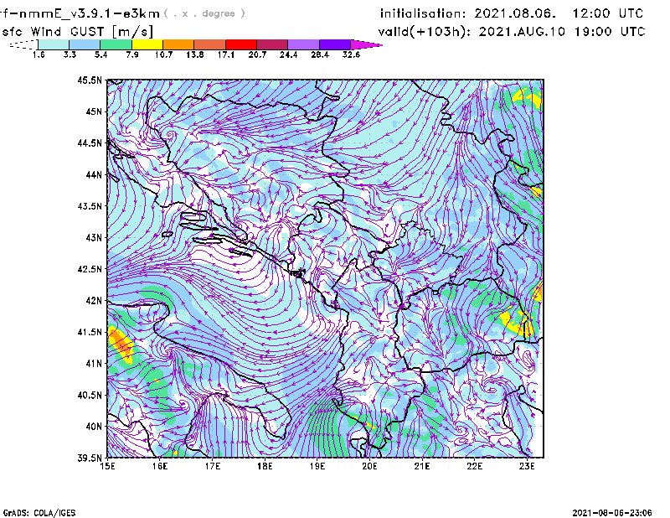Click the grey "( . x . degree )" text
The width and height of the screenshot is (670, 518).
pos(205,13)
